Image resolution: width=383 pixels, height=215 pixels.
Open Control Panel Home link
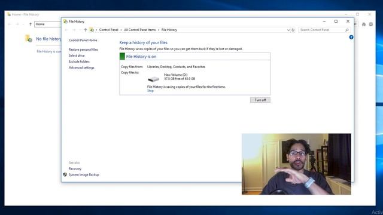(83, 40)
